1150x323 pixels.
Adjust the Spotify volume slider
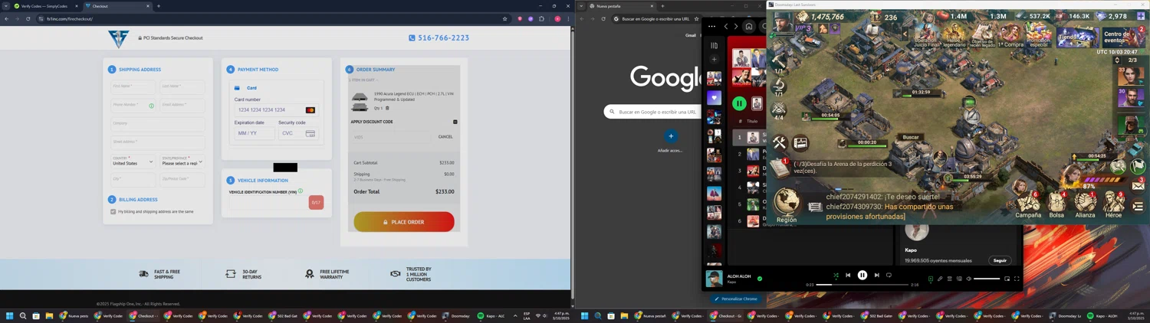[987, 279]
